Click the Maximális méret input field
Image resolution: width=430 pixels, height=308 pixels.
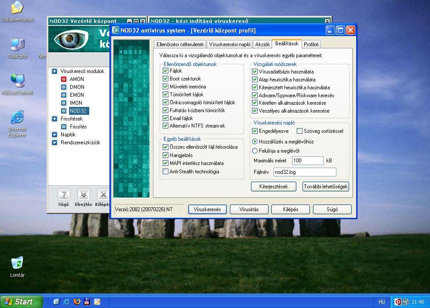[x=307, y=161]
